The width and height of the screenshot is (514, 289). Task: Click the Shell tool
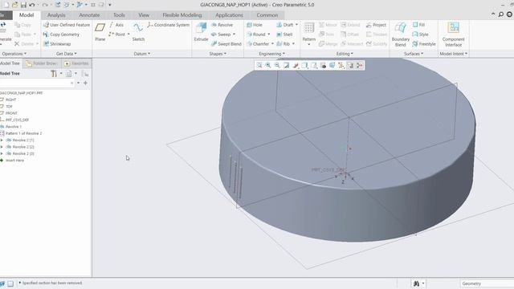pyautogui.click(x=284, y=35)
